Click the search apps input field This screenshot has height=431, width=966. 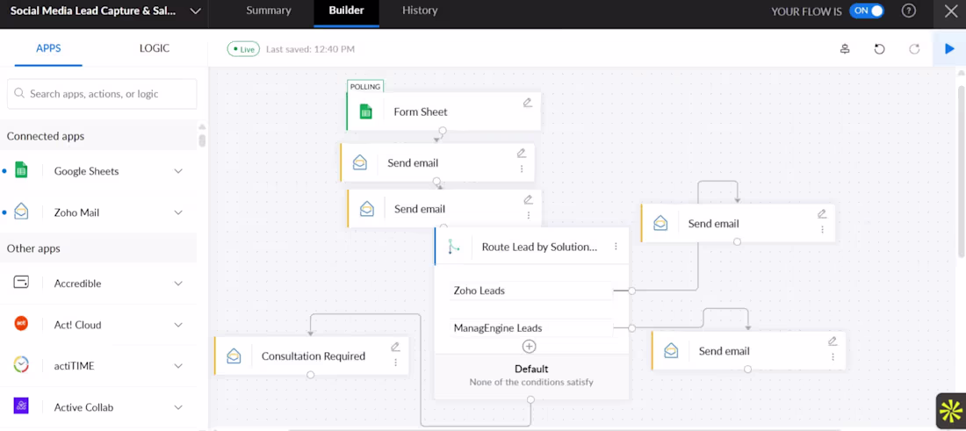coord(102,94)
